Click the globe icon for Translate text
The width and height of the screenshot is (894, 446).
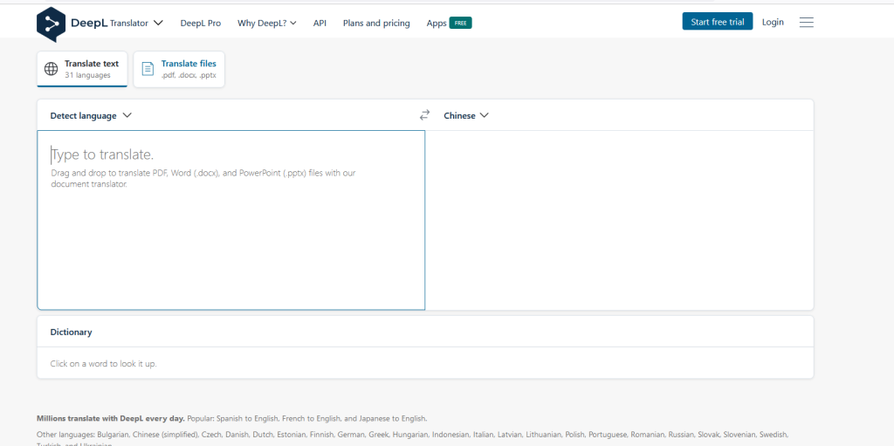coord(52,69)
